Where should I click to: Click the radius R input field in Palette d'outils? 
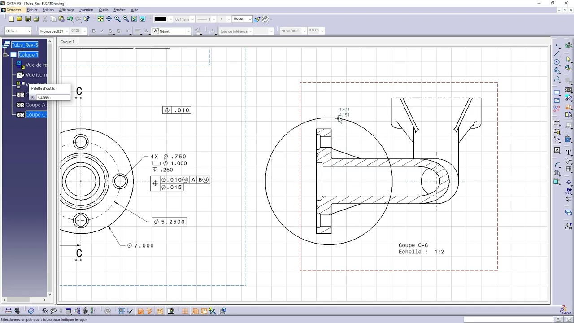point(53,97)
